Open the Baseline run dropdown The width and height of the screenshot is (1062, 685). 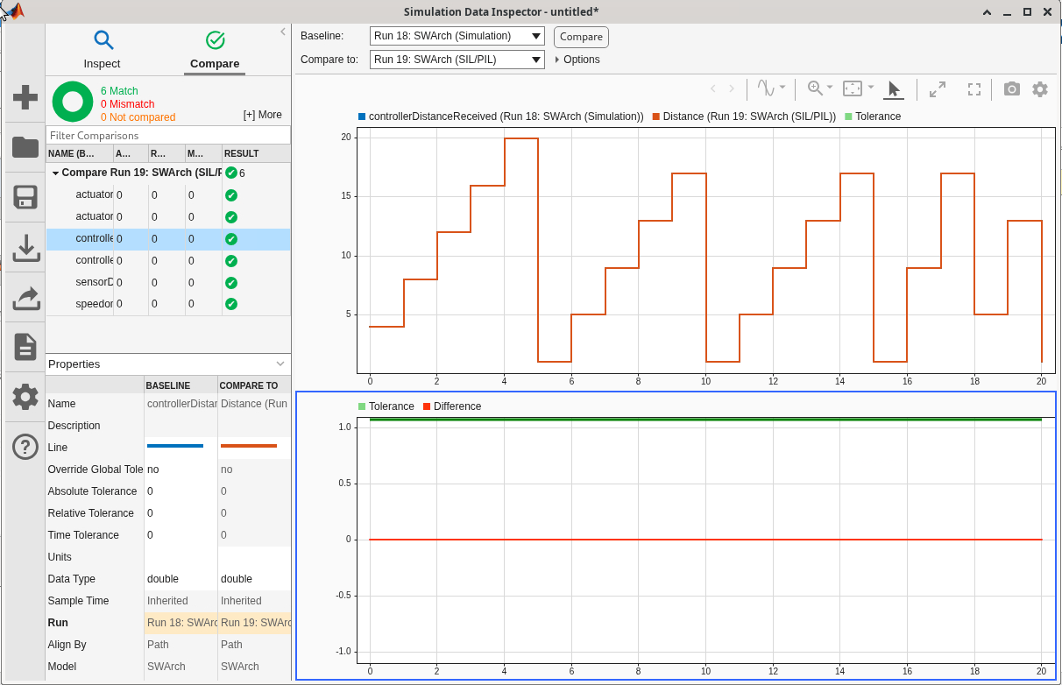457,36
